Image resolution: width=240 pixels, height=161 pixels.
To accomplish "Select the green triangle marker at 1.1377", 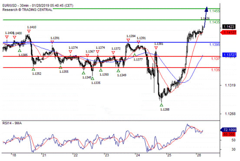I will click(x=135, y=55).
